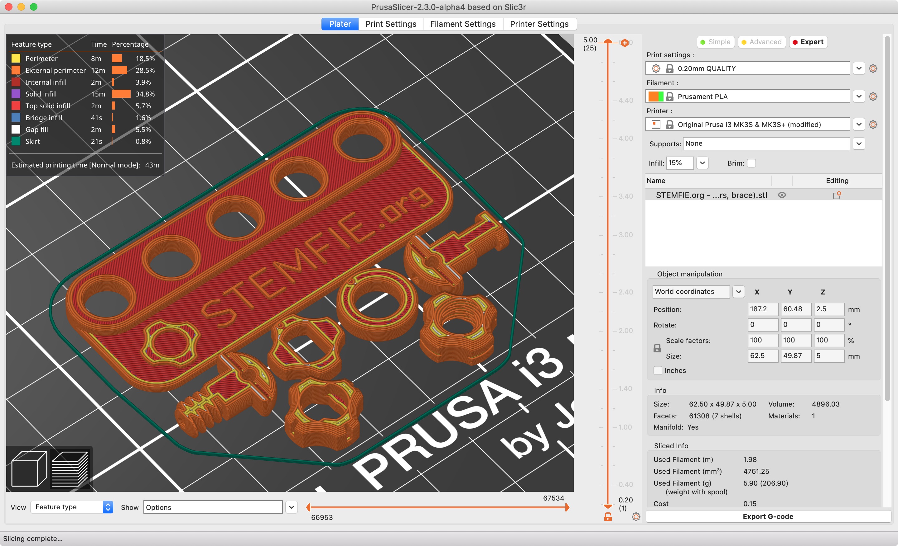This screenshot has width=898, height=546.
Task: Click the Editing column header
Action: (x=837, y=181)
